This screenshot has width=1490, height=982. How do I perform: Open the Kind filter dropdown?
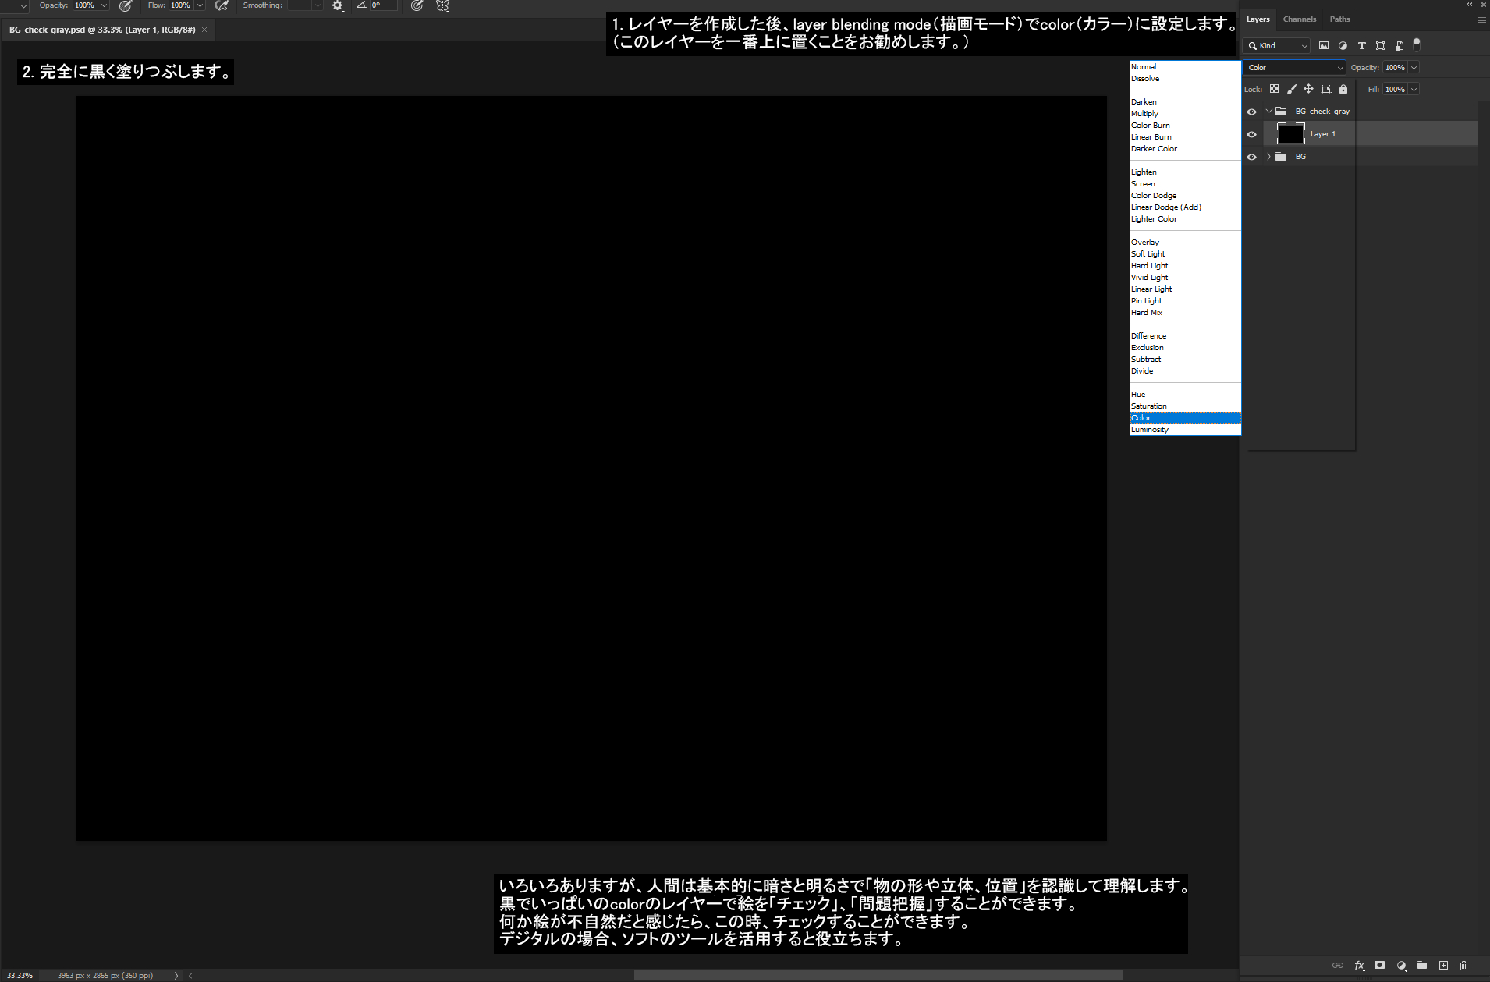coord(1276,46)
